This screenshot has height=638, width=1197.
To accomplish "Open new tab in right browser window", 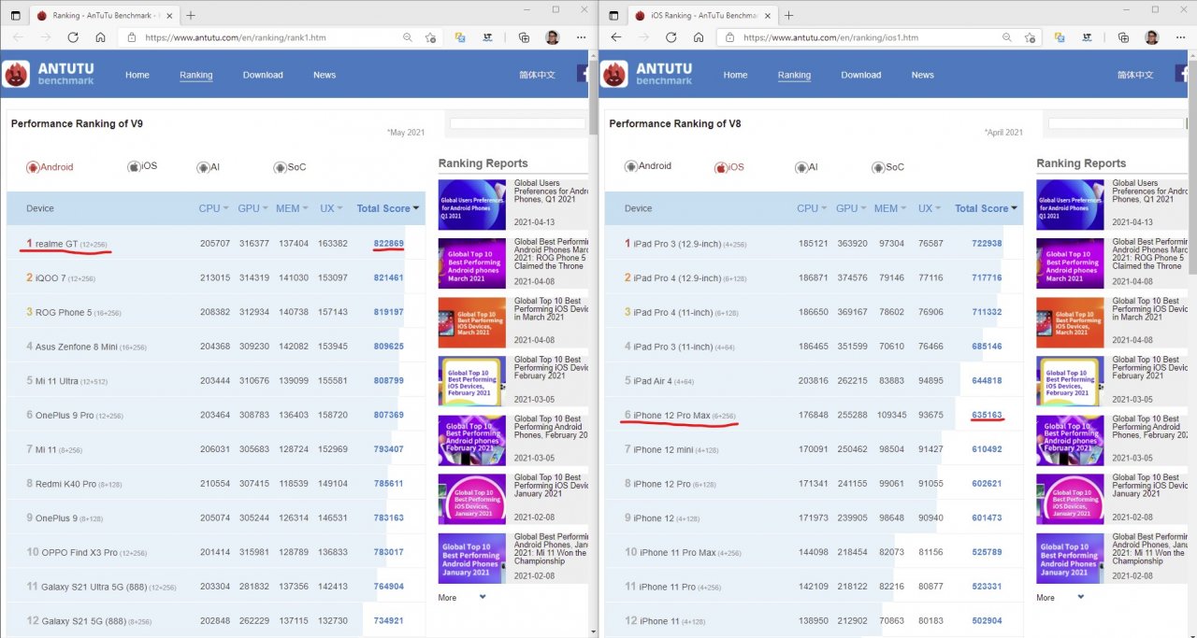I will (788, 15).
